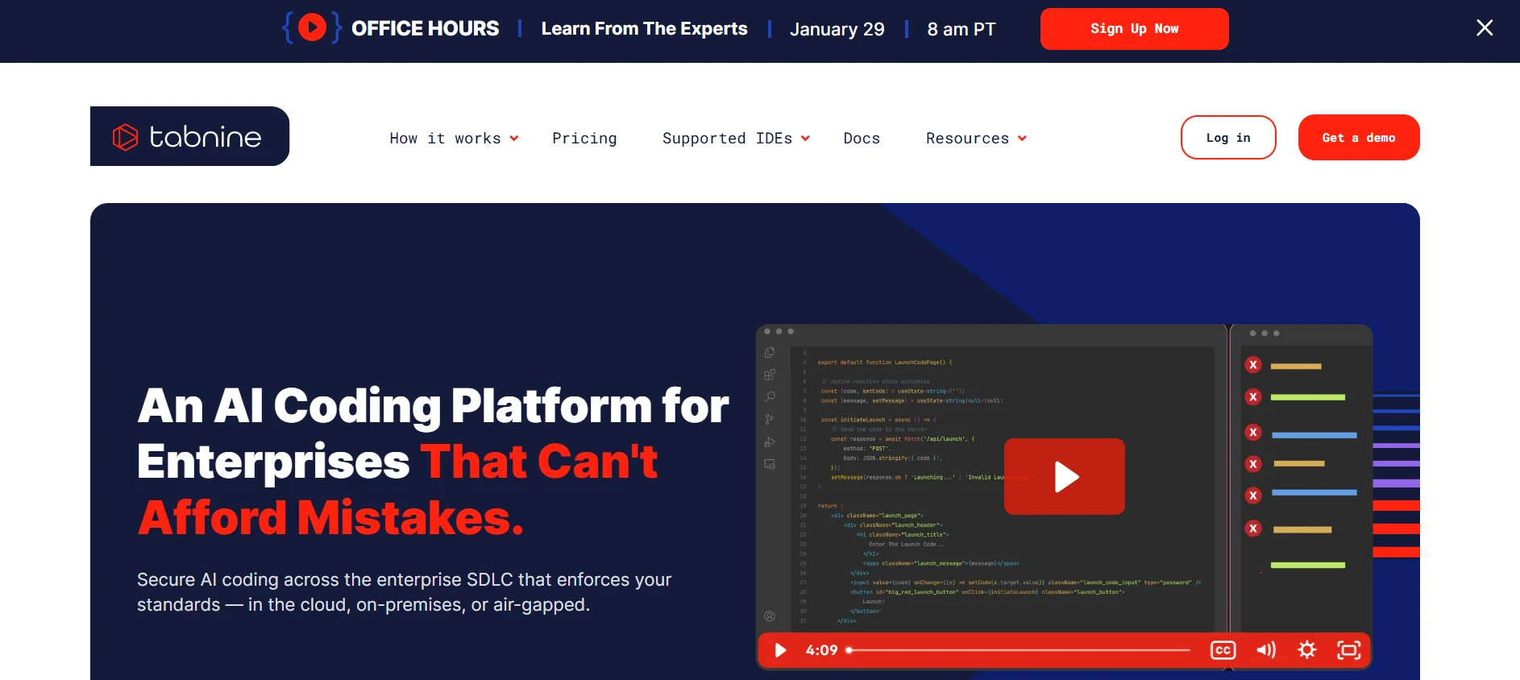Click the search icon in the editor sidebar
The image size is (1520, 680).
(770, 396)
